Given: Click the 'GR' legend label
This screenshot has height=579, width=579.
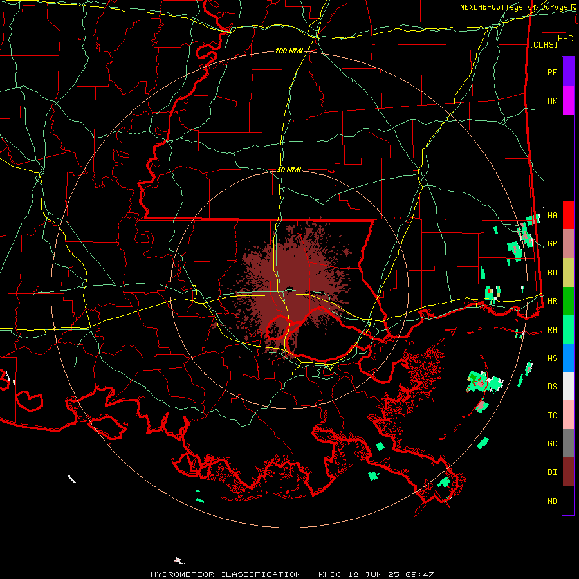Looking at the screenshot, I should tap(552, 244).
